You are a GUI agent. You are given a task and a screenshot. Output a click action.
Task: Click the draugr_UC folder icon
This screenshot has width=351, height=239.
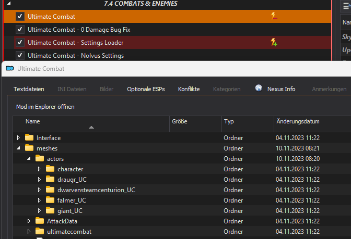coord(50,179)
